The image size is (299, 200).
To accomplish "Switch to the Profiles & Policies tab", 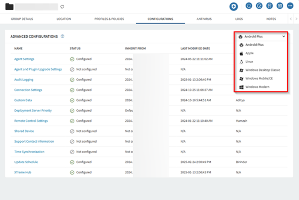I will tap(109, 19).
